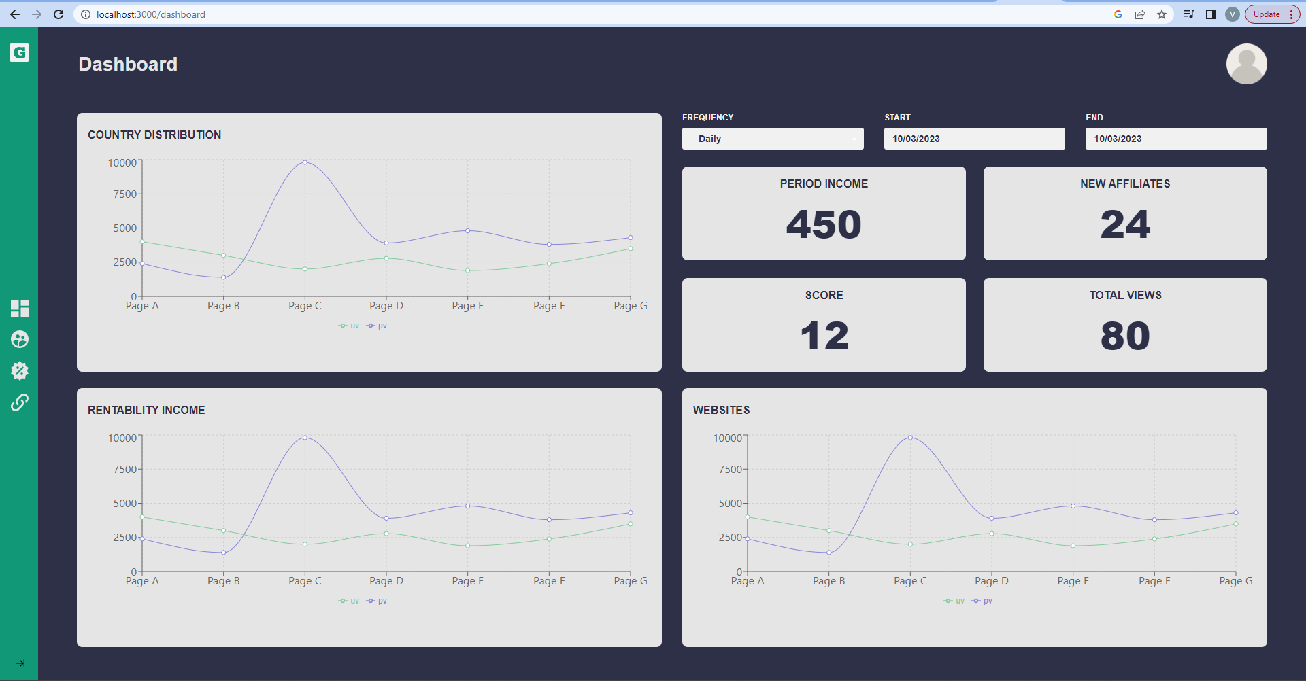The width and height of the screenshot is (1306, 681).
Task: Toggle uv legend in Country Distribution chart
Action: pos(349,326)
